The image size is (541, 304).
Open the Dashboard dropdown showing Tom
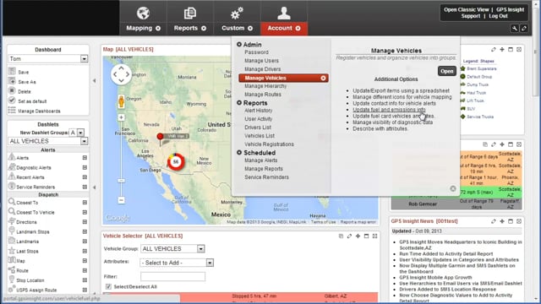point(84,59)
